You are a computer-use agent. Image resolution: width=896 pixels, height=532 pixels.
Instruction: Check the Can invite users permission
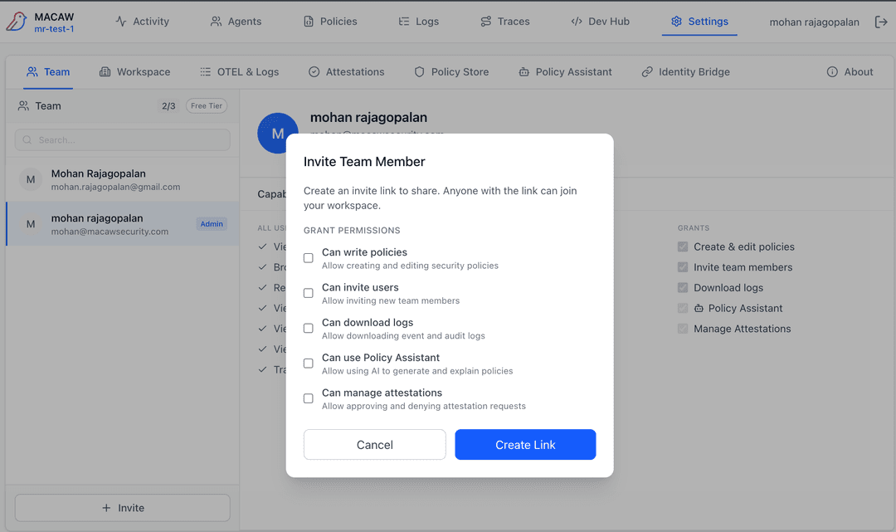pyautogui.click(x=309, y=293)
